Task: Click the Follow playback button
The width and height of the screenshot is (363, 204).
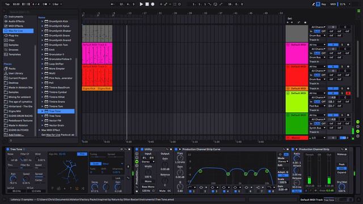Action: pyautogui.click(x=112, y=4)
